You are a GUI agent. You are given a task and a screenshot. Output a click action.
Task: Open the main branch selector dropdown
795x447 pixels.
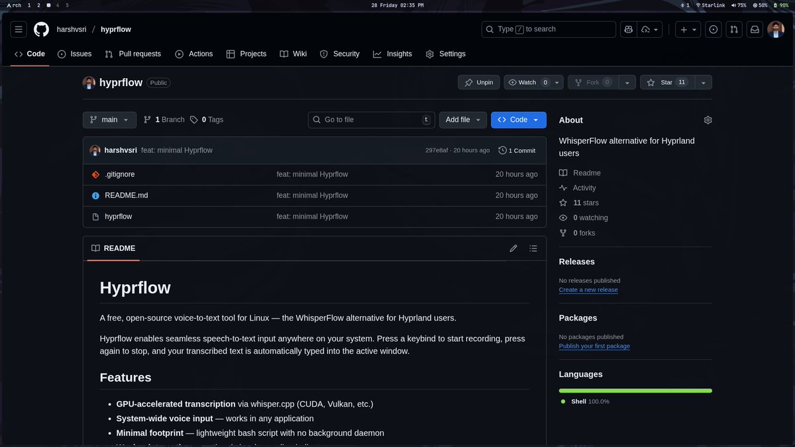[x=109, y=120]
